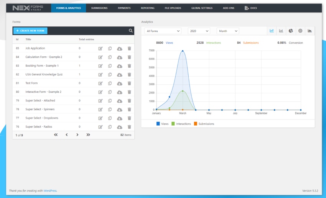326x198 pixels.
Task: Follow the WordPress footer link
Action: point(50,190)
